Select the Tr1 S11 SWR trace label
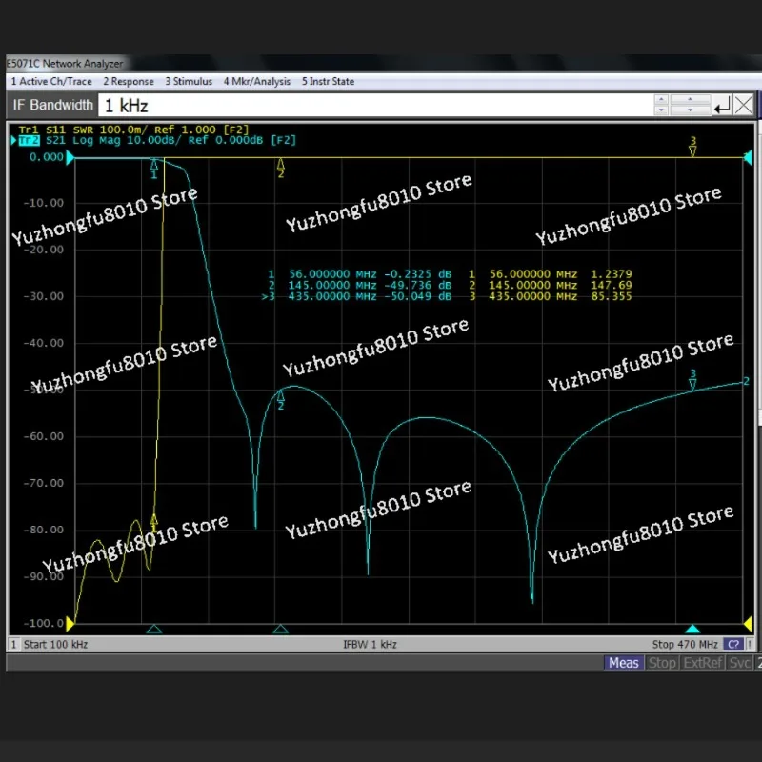Image resolution: width=762 pixels, height=762 pixels. click(x=133, y=130)
